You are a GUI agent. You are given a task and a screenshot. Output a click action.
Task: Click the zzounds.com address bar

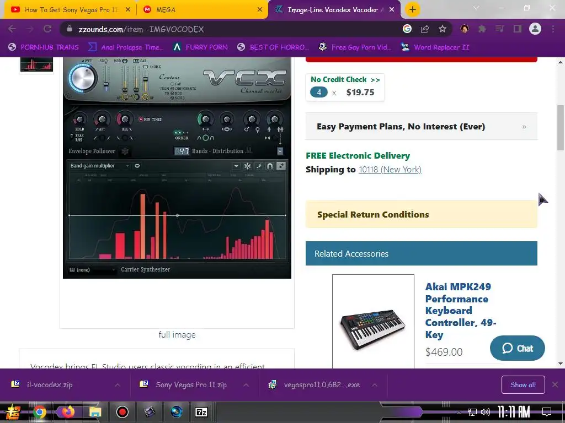point(231,29)
